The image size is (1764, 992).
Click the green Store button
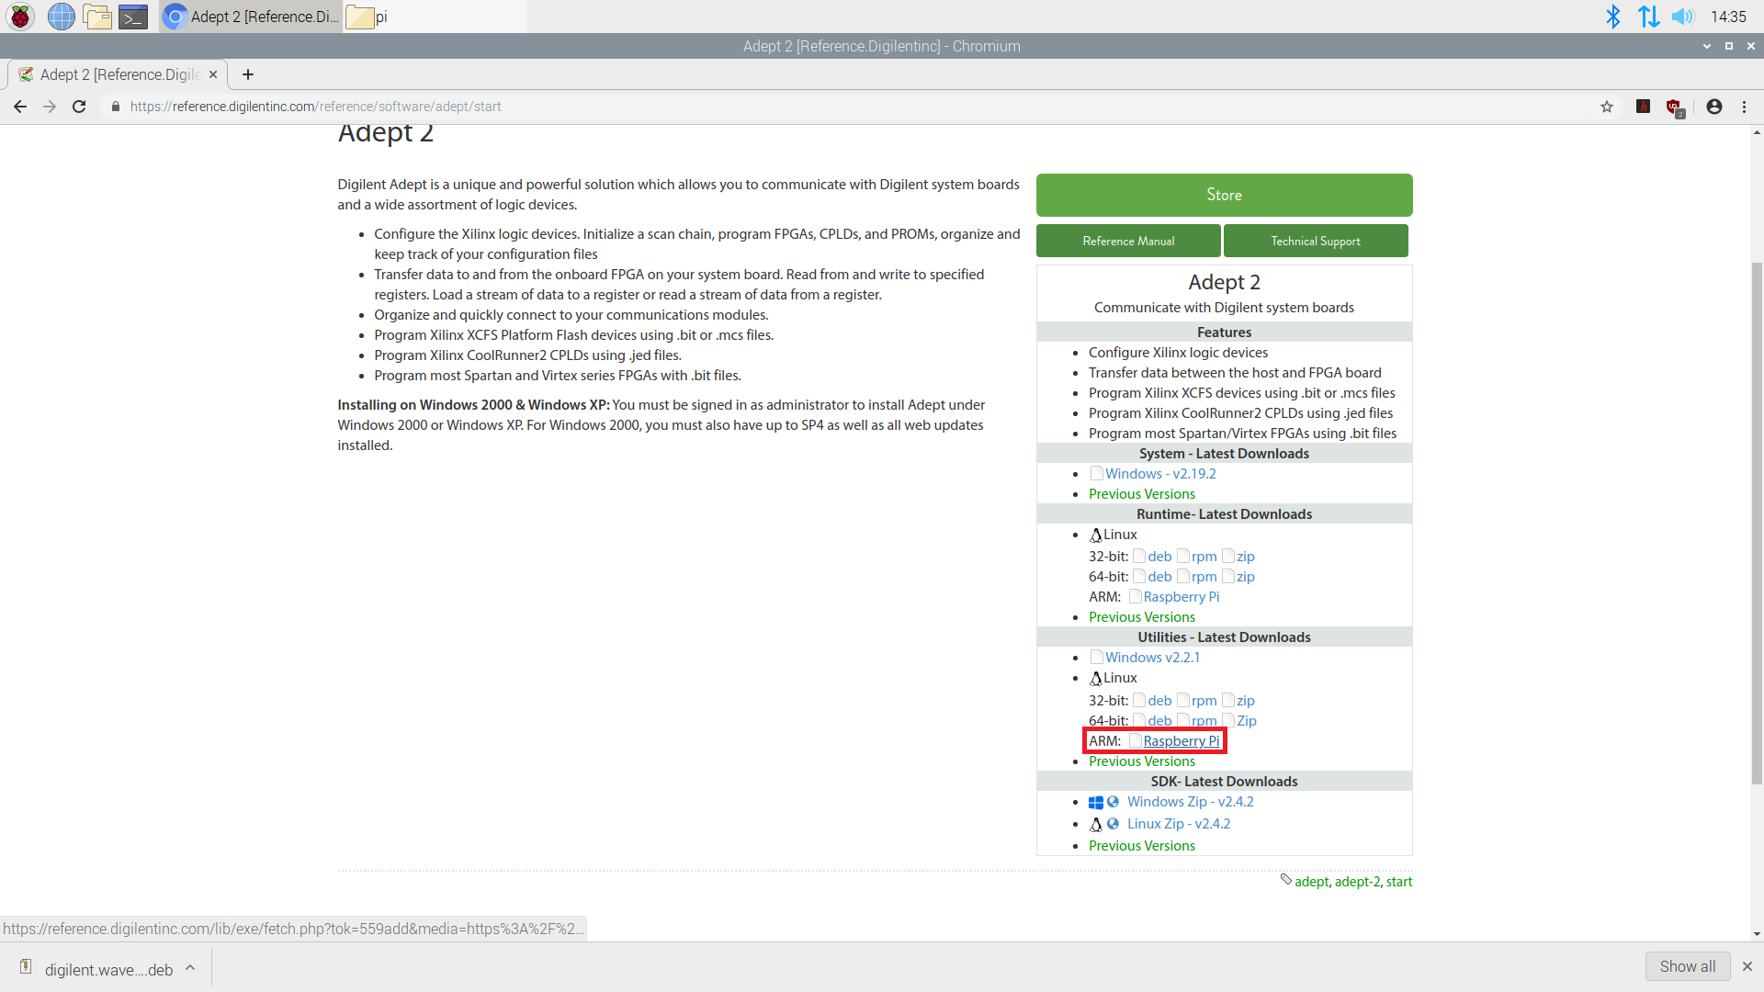click(1224, 195)
